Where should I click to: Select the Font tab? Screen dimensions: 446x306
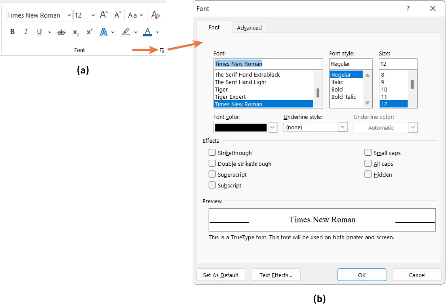point(214,27)
